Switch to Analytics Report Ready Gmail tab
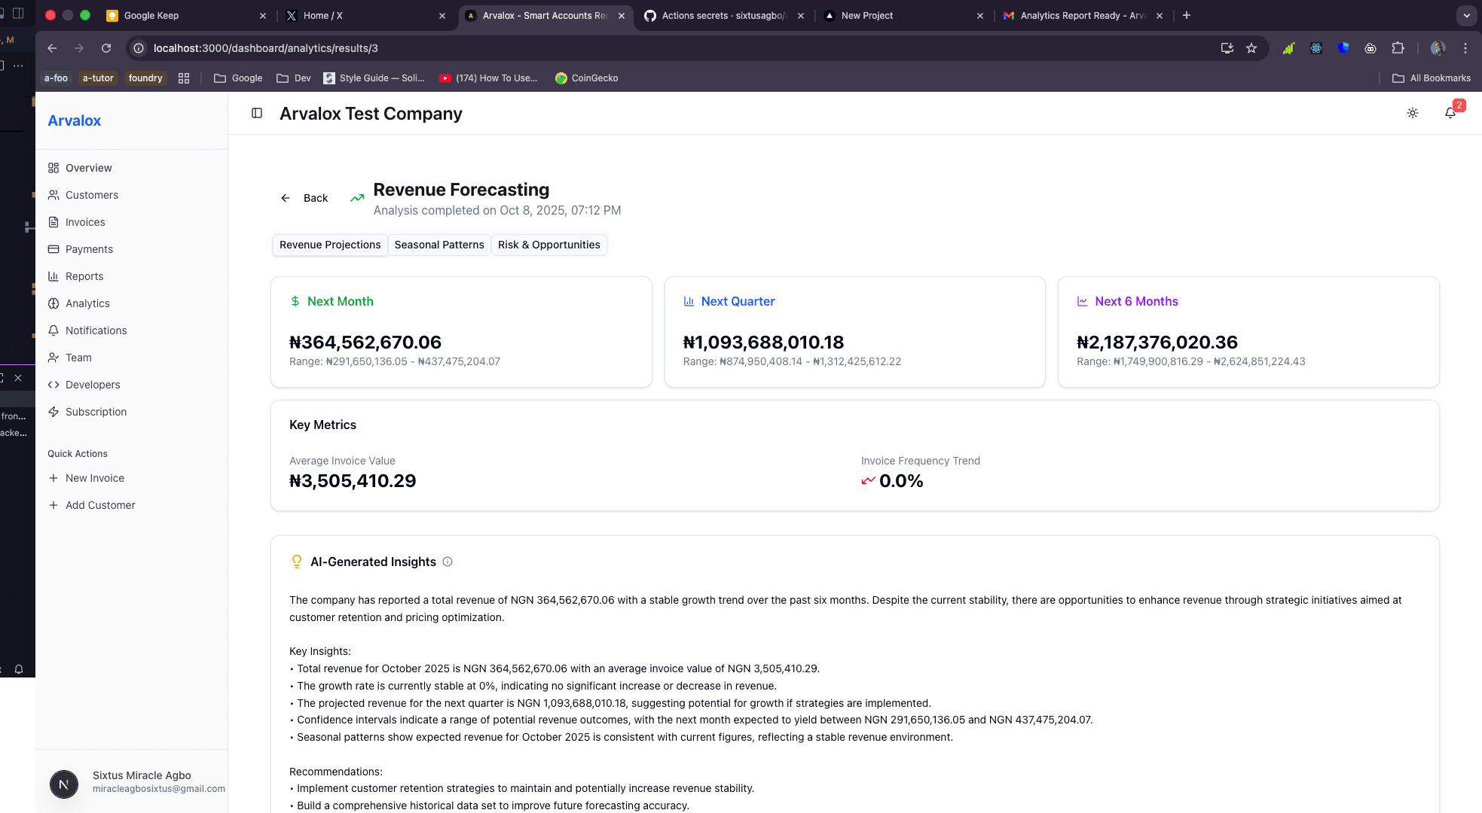1482x813 pixels. [1083, 15]
